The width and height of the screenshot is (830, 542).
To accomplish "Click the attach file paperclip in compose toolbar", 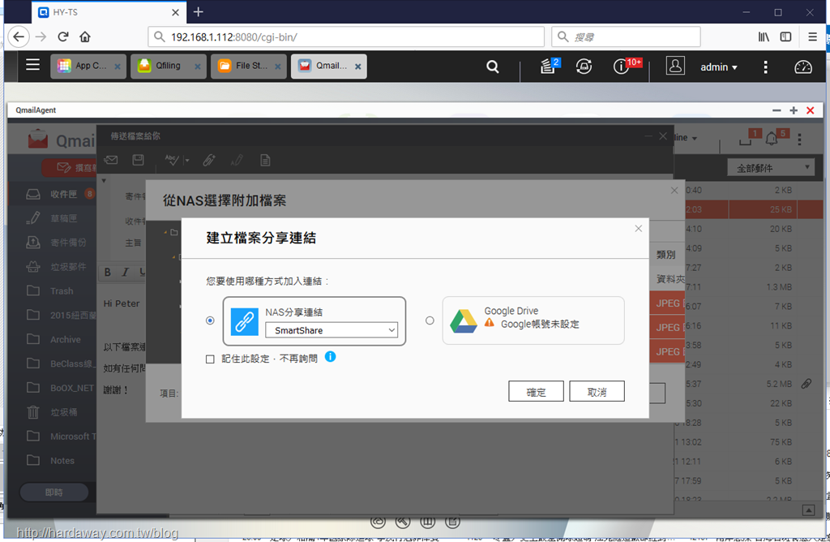I will pos(209,160).
